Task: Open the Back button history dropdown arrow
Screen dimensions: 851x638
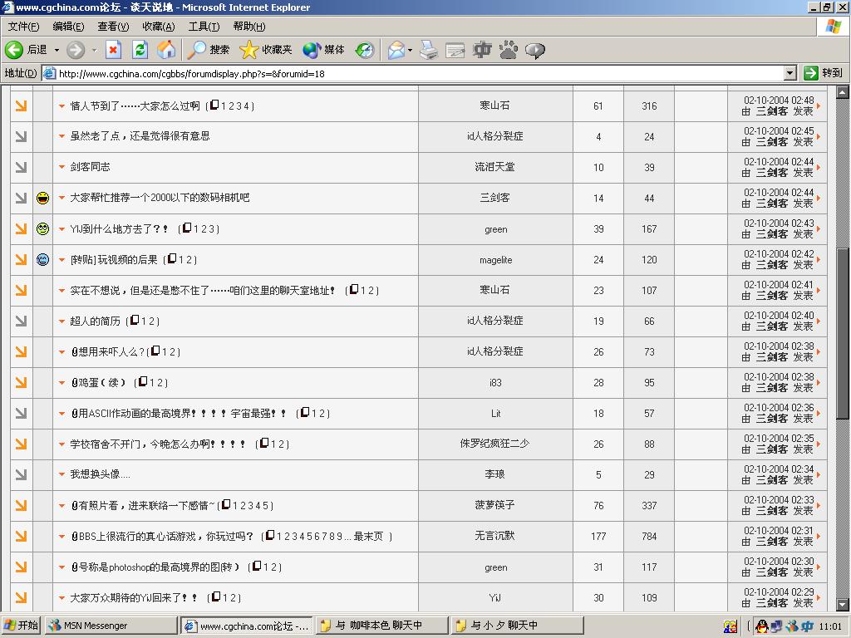Action: pyautogui.click(x=57, y=50)
